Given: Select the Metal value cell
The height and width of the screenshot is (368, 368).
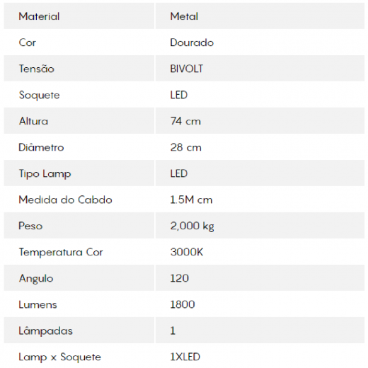Looking at the screenshot, I should 260,16.
